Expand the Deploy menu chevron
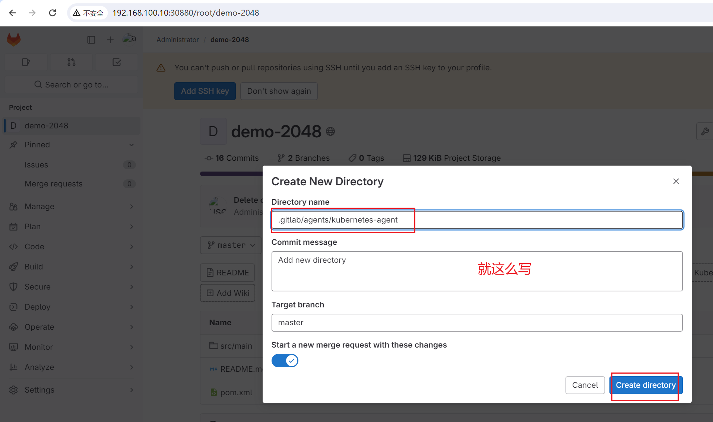This screenshot has height=422, width=713. pos(131,307)
